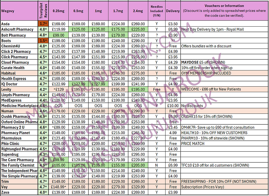Click The Independent Pharmacy's £149.99 price
This screenshot has width=269, height=196.
click(x=58, y=171)
